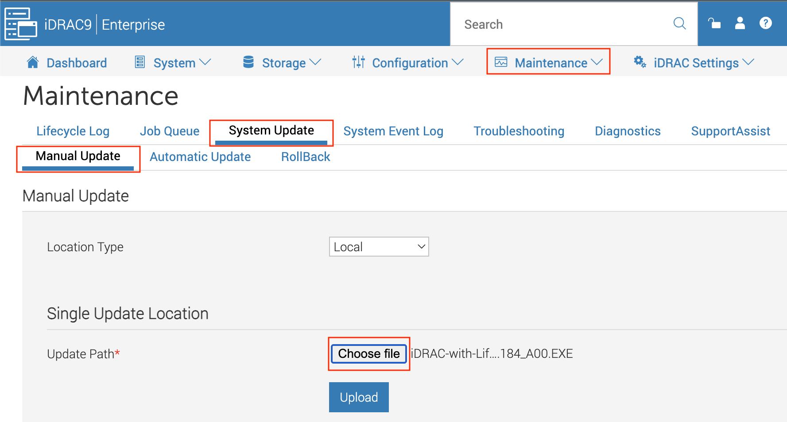Click the iDRAC9 Enterprise title text
This screenshot has width=787, height=422.
pos(105,24)
